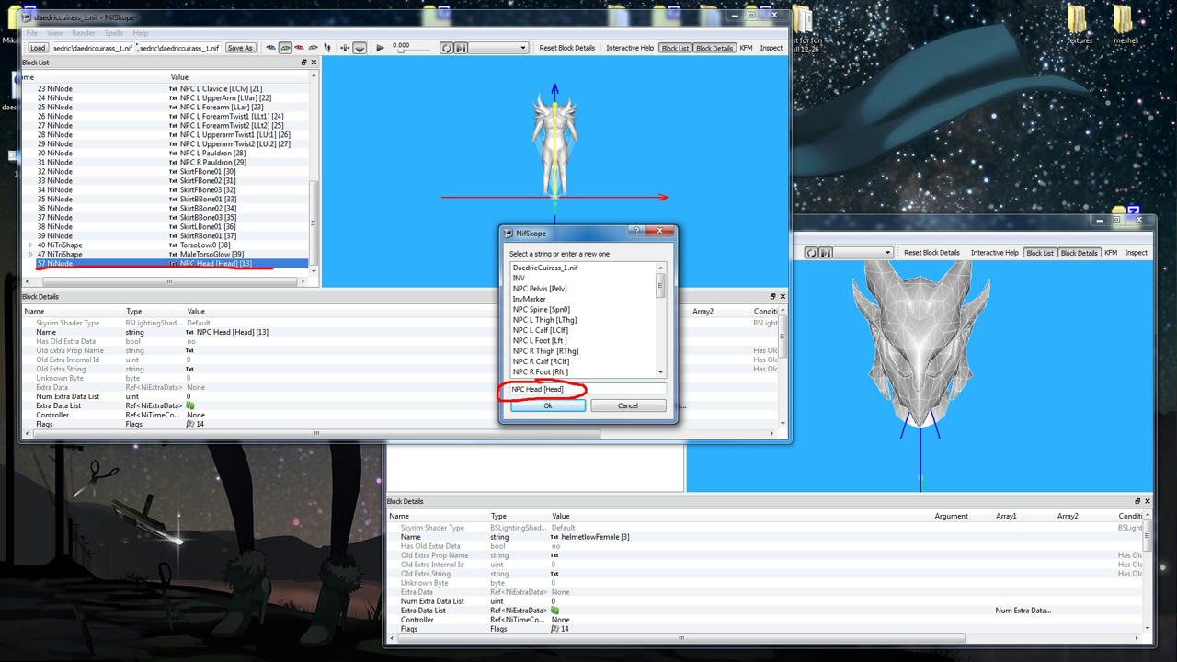Toggle KFM in the front window toolbar
This screenshot has height=662, width=1177.
coord(746,48)
